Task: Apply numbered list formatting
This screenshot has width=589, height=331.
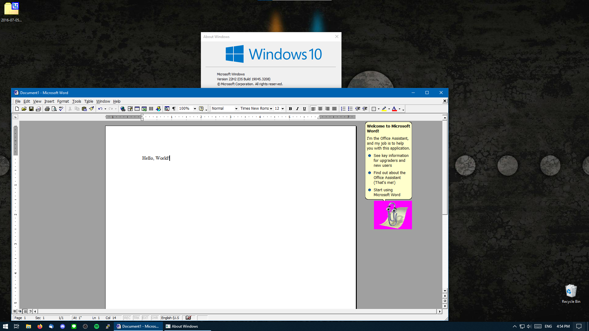Action: (x=343, y=109)
